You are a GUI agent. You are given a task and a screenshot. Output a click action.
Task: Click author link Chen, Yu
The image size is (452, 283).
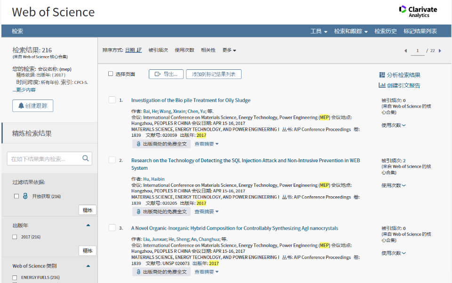197,111
